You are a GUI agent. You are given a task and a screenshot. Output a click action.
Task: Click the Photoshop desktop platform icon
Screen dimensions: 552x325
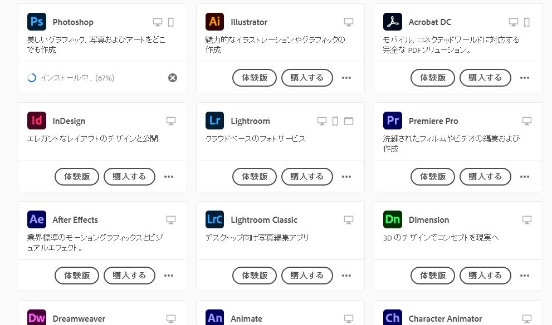158,22
